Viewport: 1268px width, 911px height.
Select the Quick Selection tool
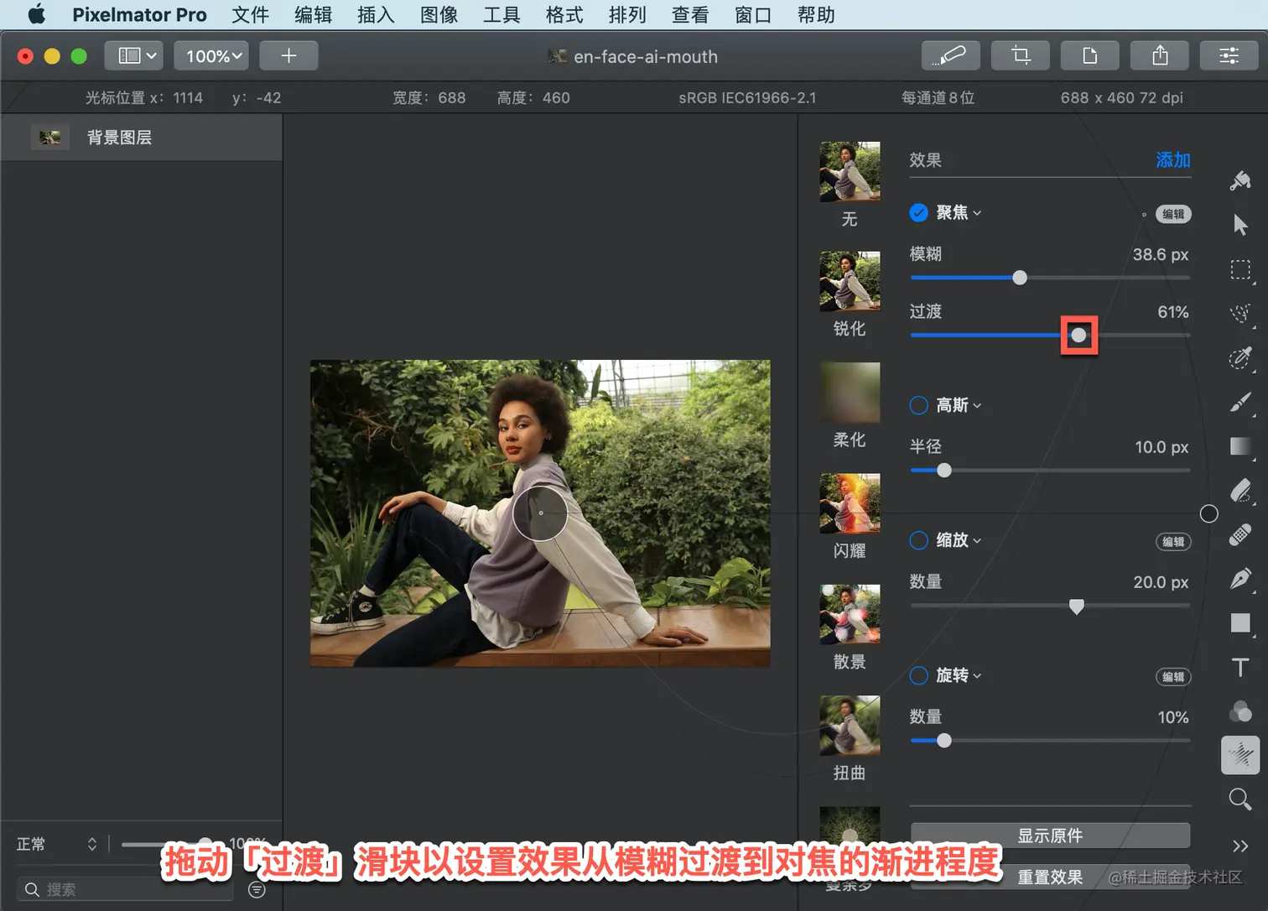1240,358
